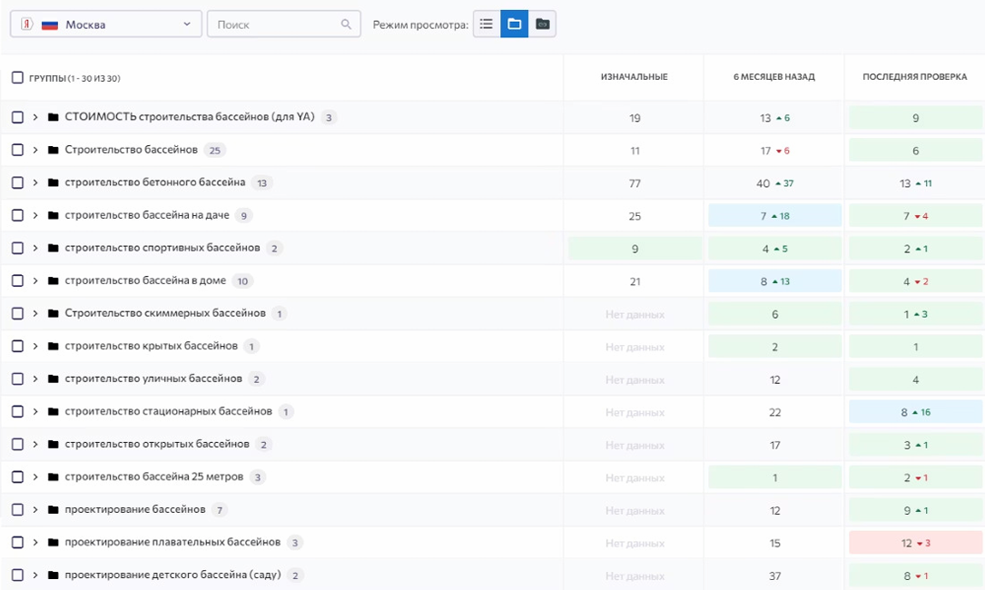Expand 'строительство спортивных бассейнов' group chevron

(35, 248)
